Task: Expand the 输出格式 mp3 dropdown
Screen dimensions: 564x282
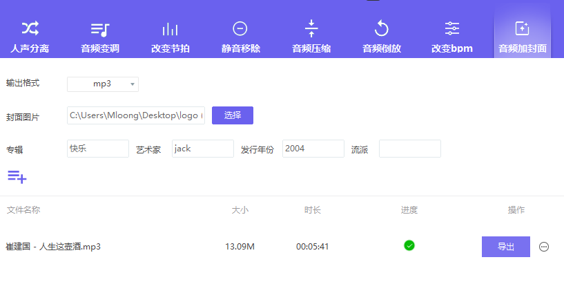Action: point(103,84)
